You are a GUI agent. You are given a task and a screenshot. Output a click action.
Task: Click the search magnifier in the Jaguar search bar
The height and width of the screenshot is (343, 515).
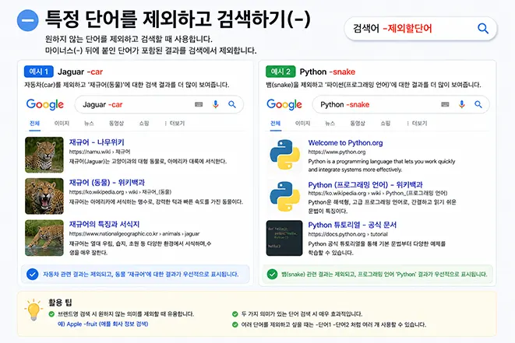[232, 104]
